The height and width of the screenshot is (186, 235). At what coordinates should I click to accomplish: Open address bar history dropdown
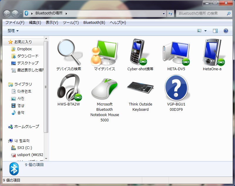(164, 14)
